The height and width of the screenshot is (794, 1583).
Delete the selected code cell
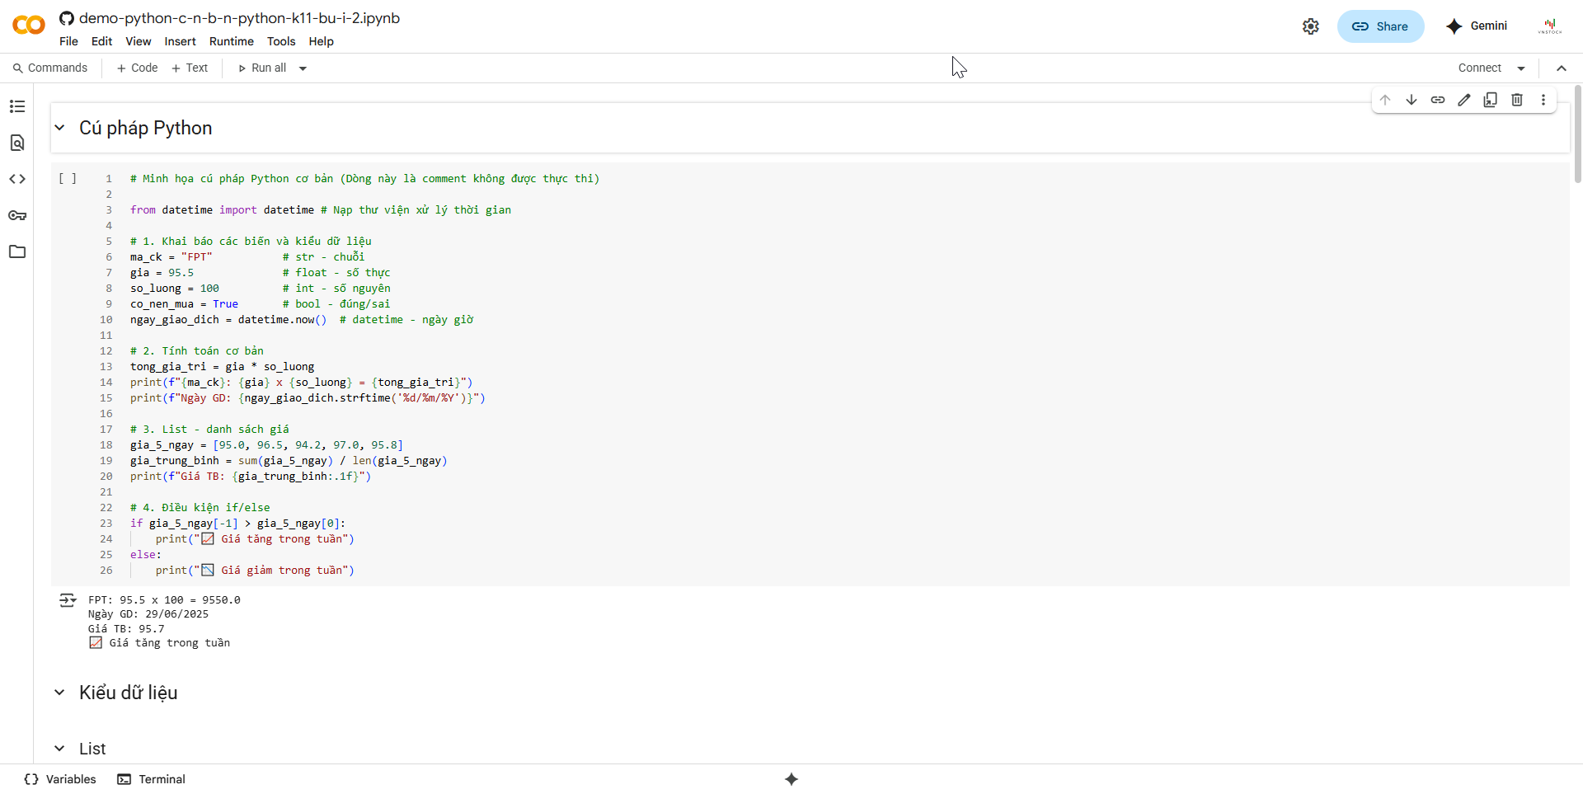1517,100
